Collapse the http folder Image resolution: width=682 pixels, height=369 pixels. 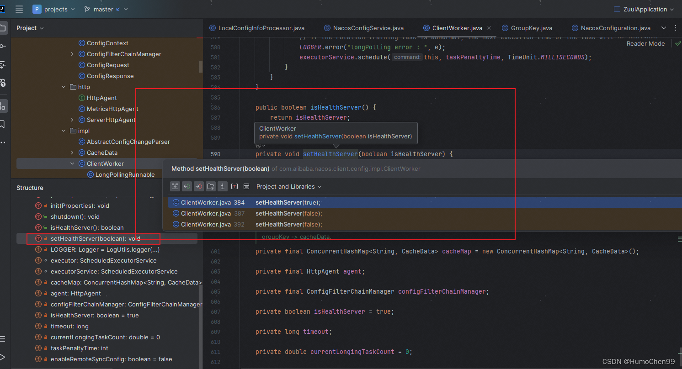click(64, 87)
